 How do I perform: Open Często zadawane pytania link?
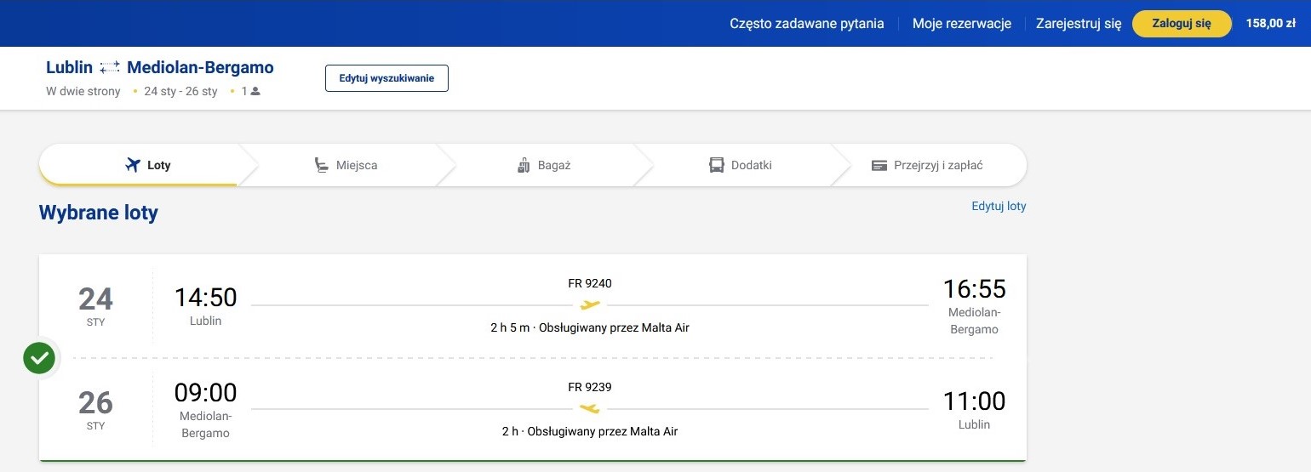[807, 24]
